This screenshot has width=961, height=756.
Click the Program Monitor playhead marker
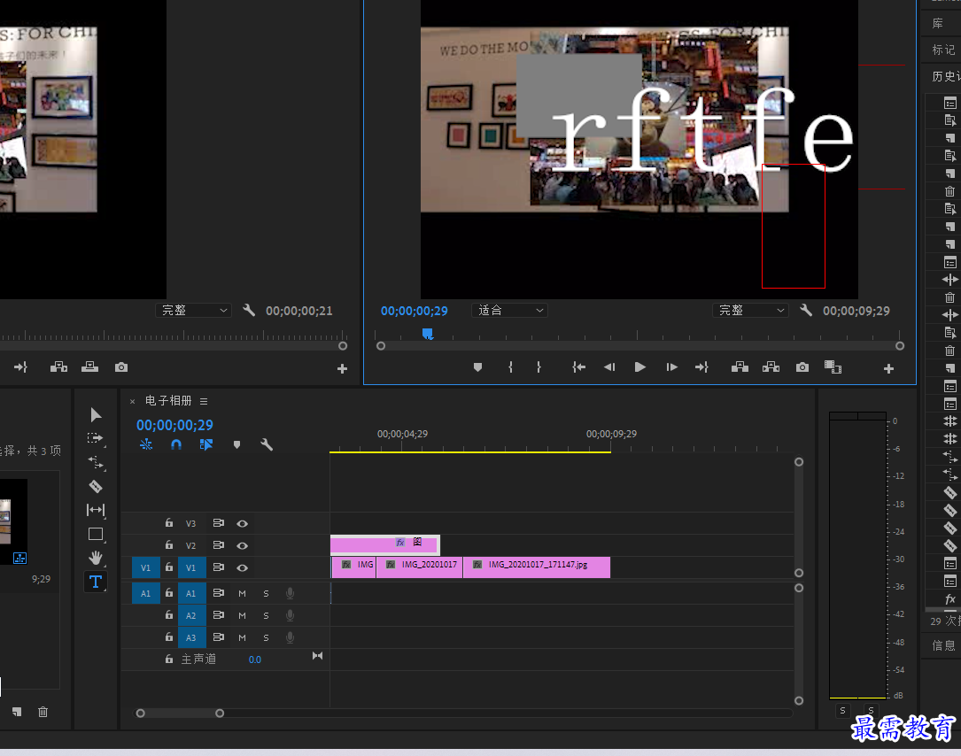[428, 333]
